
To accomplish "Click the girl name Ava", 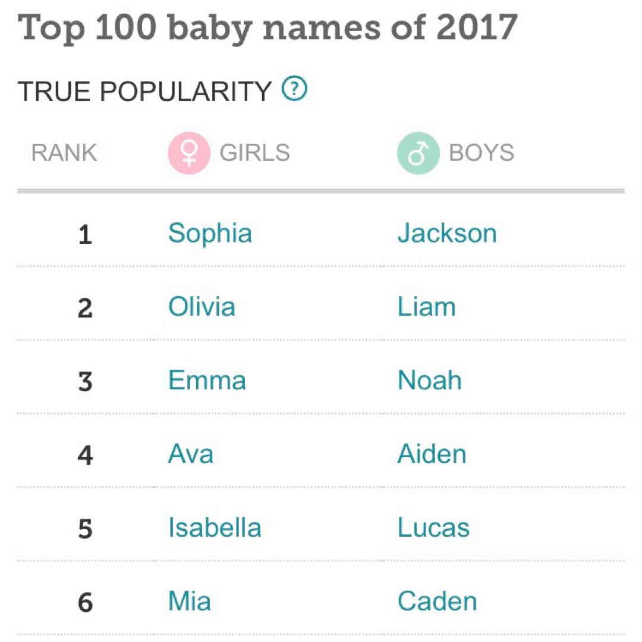I will pyautogui.click(x=191, y=454).
